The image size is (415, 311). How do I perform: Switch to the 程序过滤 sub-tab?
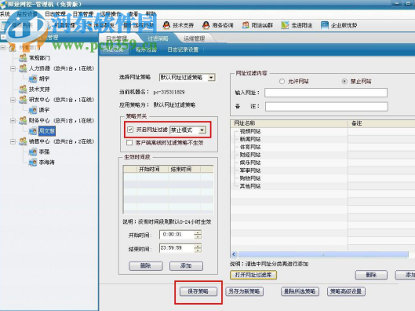(146, 49)
